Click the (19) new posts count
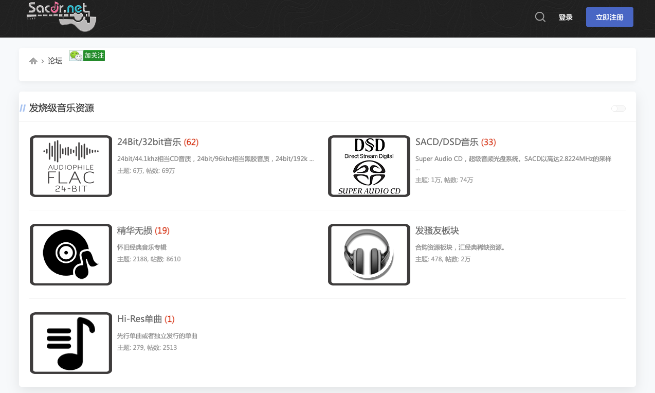The width and height of the screenshot is (655, 393). (162, 230)
